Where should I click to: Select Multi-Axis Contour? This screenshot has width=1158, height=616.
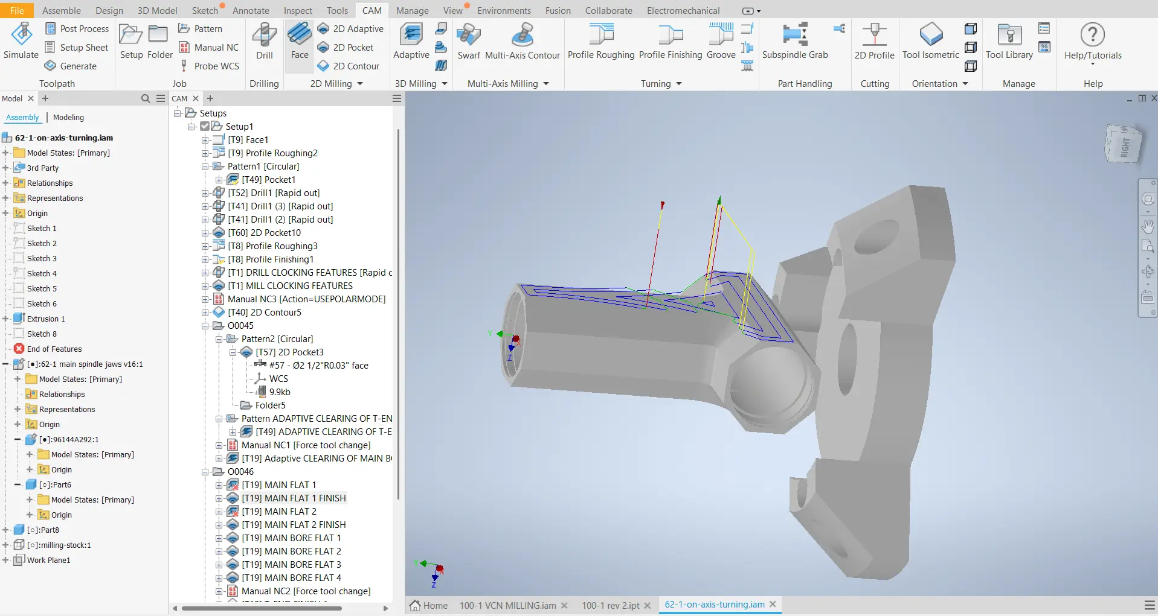[x=523, y=41]
